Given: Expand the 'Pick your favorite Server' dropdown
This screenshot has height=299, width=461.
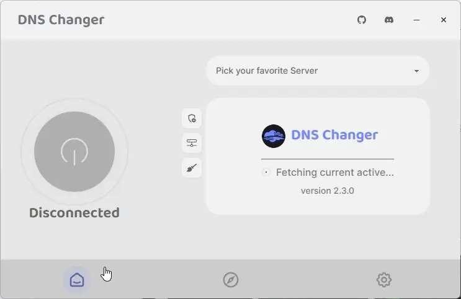Looking at the screenshot, I should [318, 71].
